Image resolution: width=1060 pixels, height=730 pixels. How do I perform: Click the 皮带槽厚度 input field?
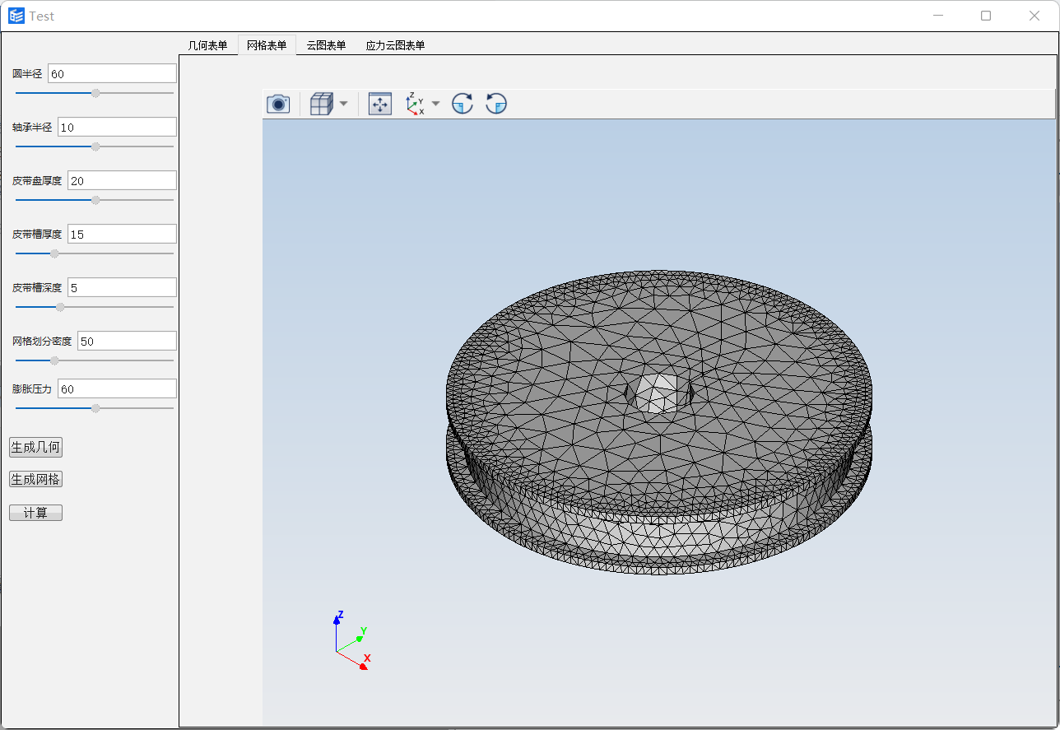pos(122,234)
